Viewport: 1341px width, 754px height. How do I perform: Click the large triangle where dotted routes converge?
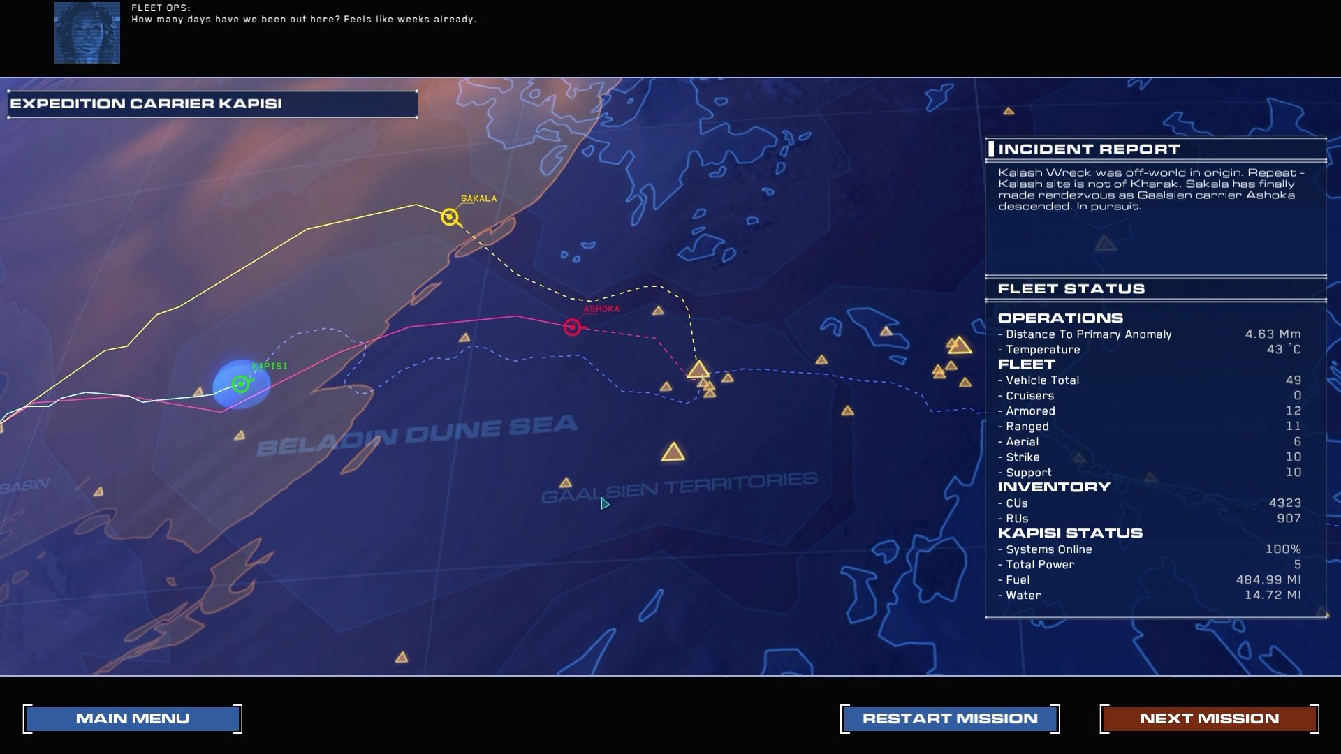tap(698, 370)
